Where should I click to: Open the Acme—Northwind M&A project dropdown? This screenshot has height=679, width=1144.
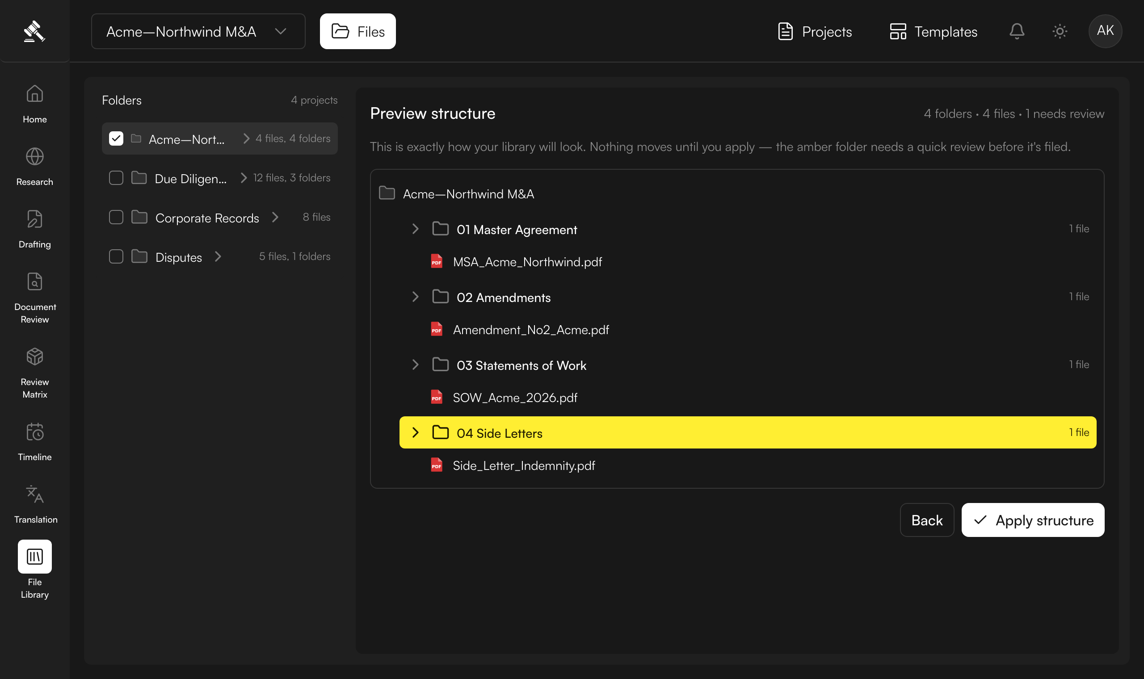point(198,31)
